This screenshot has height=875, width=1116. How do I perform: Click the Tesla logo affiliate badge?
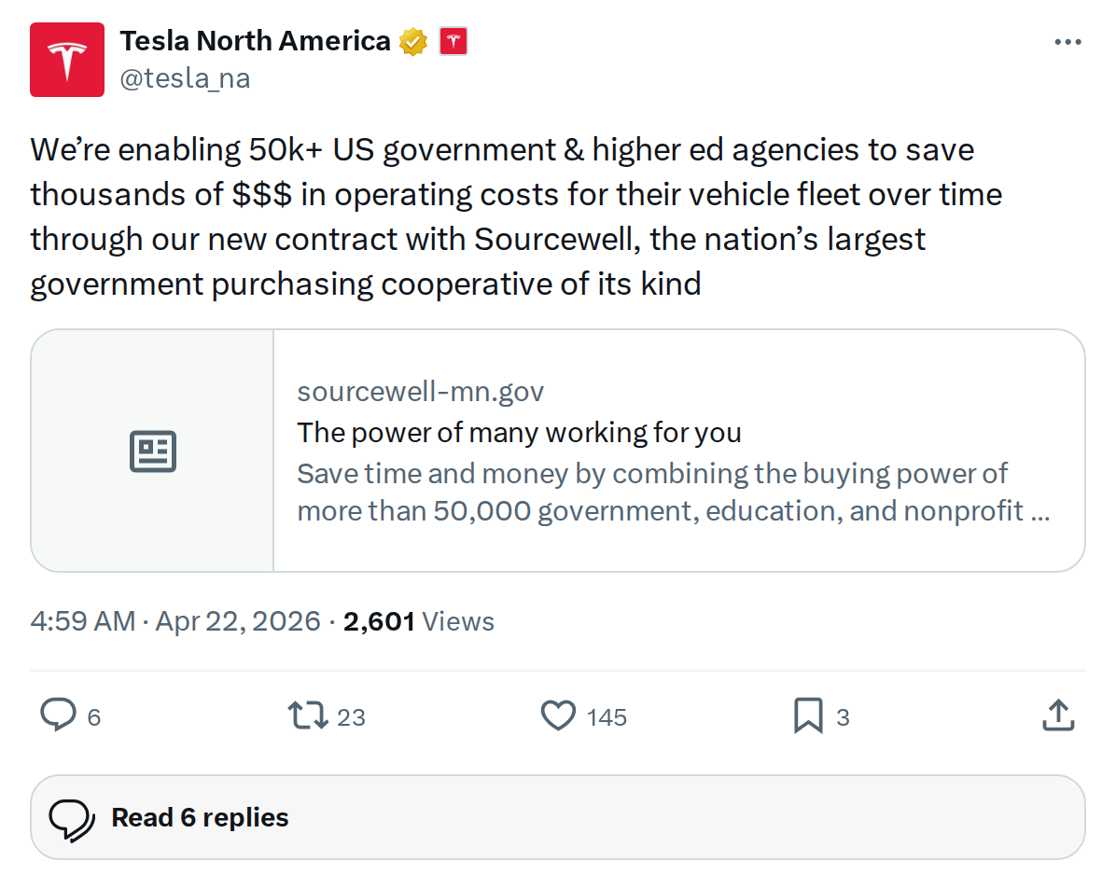(452, 40)
